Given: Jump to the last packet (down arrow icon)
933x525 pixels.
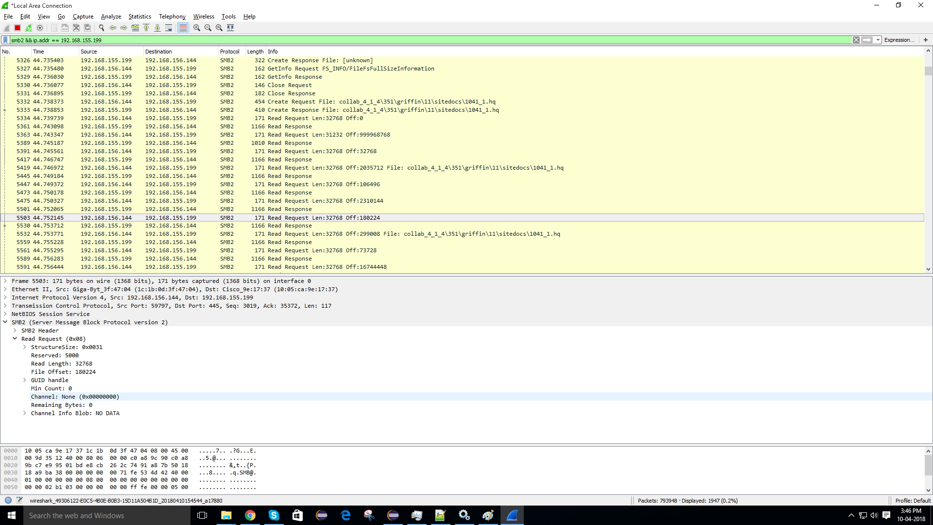Looking at the screenshot, I should coord(157,28).
